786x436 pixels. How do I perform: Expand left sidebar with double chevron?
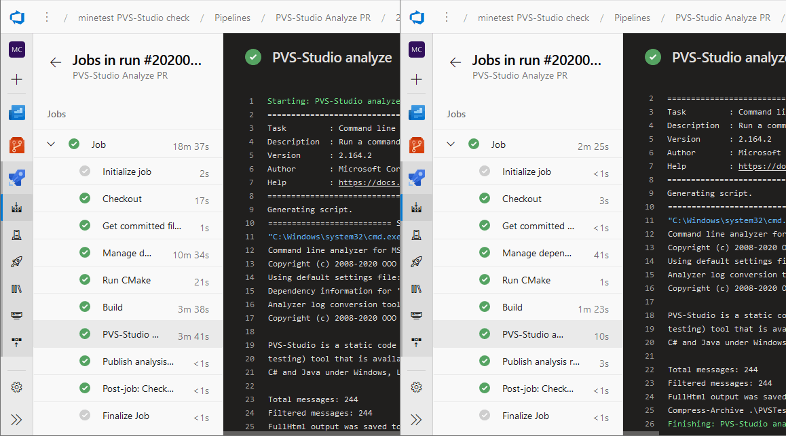(x=16, y=420)
